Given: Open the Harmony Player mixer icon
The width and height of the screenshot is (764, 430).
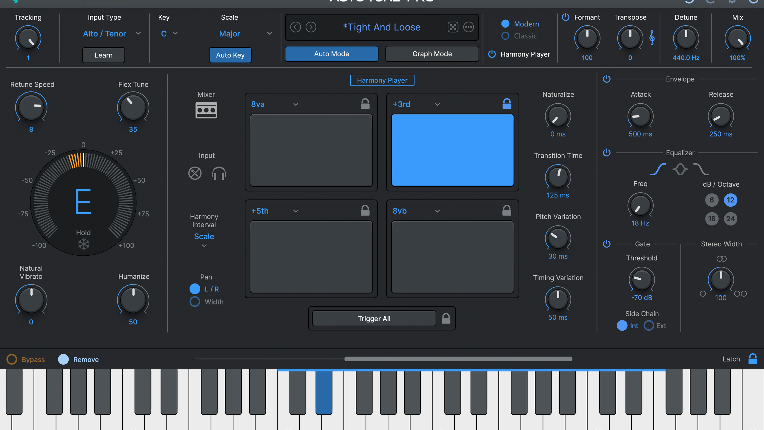Looking at the screenshot, I should tap(206, 110).
